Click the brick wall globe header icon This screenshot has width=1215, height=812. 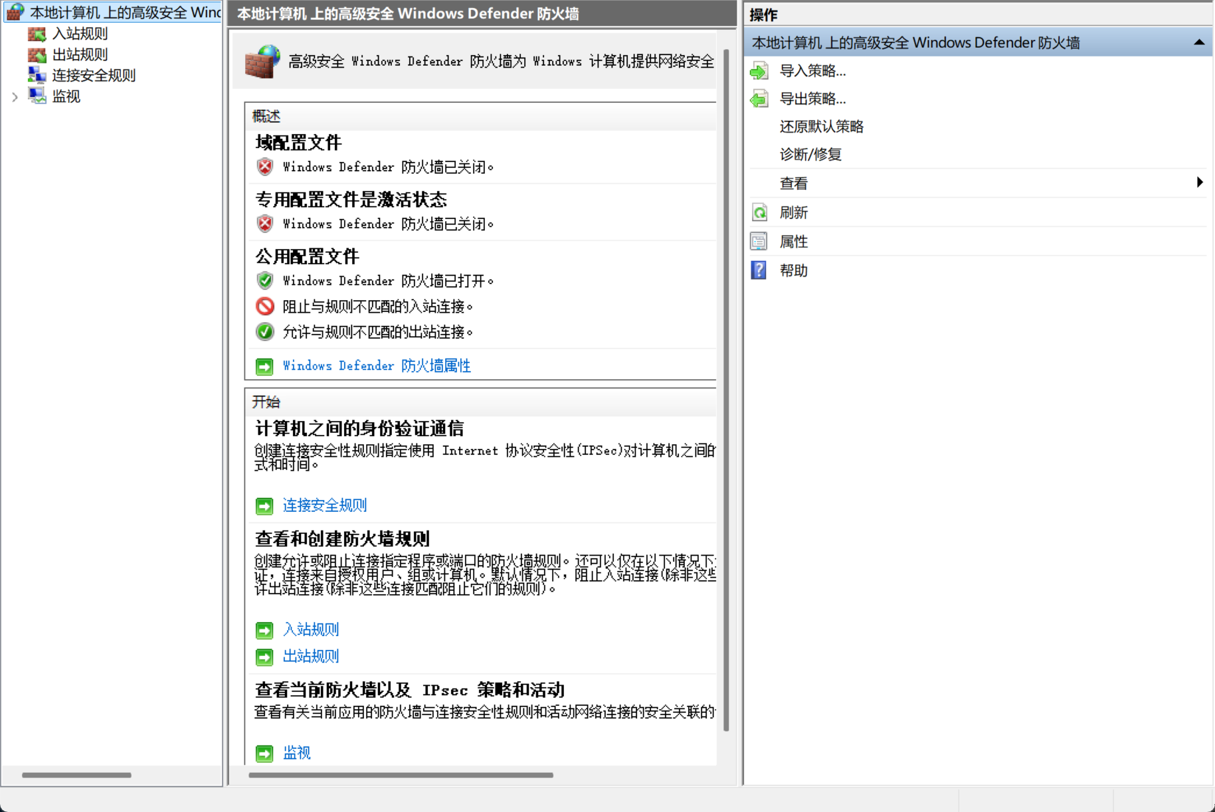point(262,62)
